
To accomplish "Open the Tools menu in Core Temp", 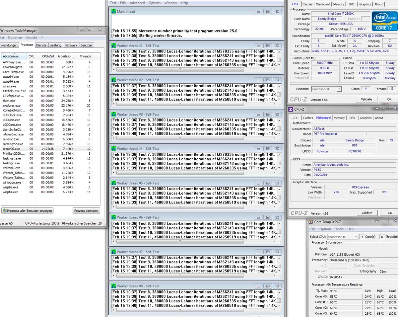I will click(x=339, y=229).
